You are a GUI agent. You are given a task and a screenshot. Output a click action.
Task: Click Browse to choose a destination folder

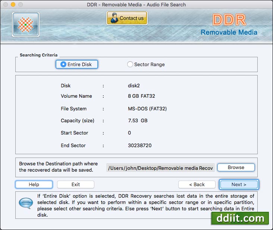click(x=236, y=167)
